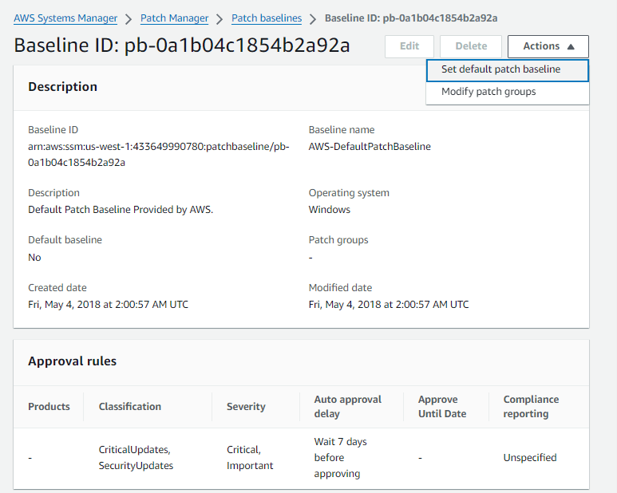Navigate to Patch baselines breadcrumb link

tap(267, 18)
